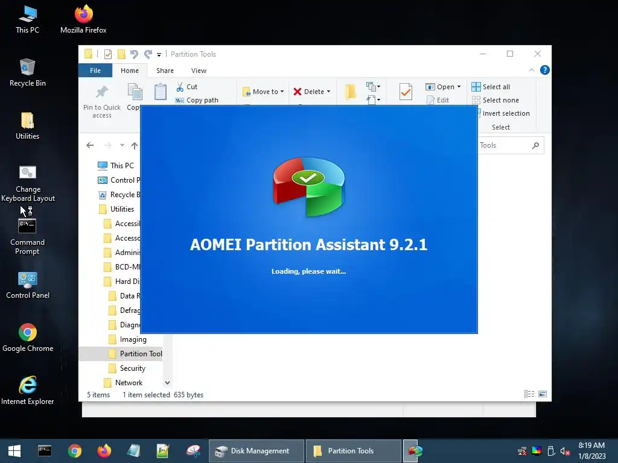This screenshot has height=463, width=618.
Task: Click Select all in ribbon
Action: [x=491, y=87]
